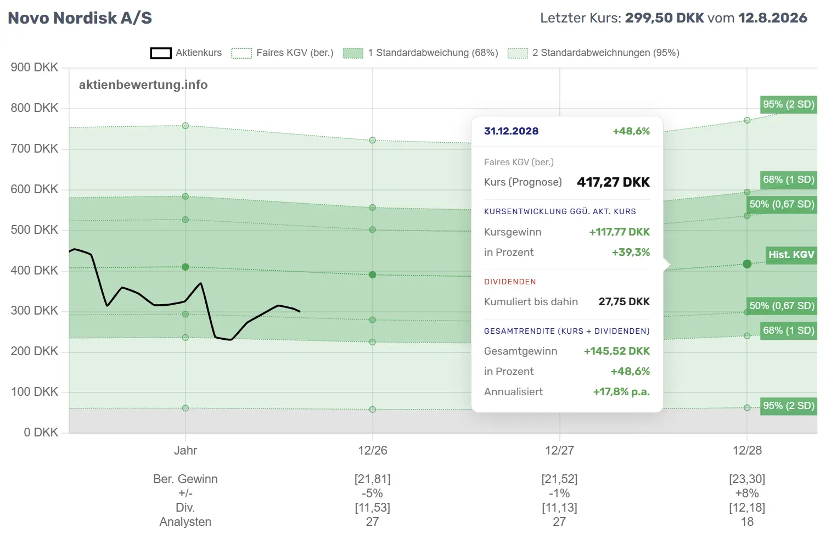
Task: Click the -1% change value
Action: pos(559,494)
